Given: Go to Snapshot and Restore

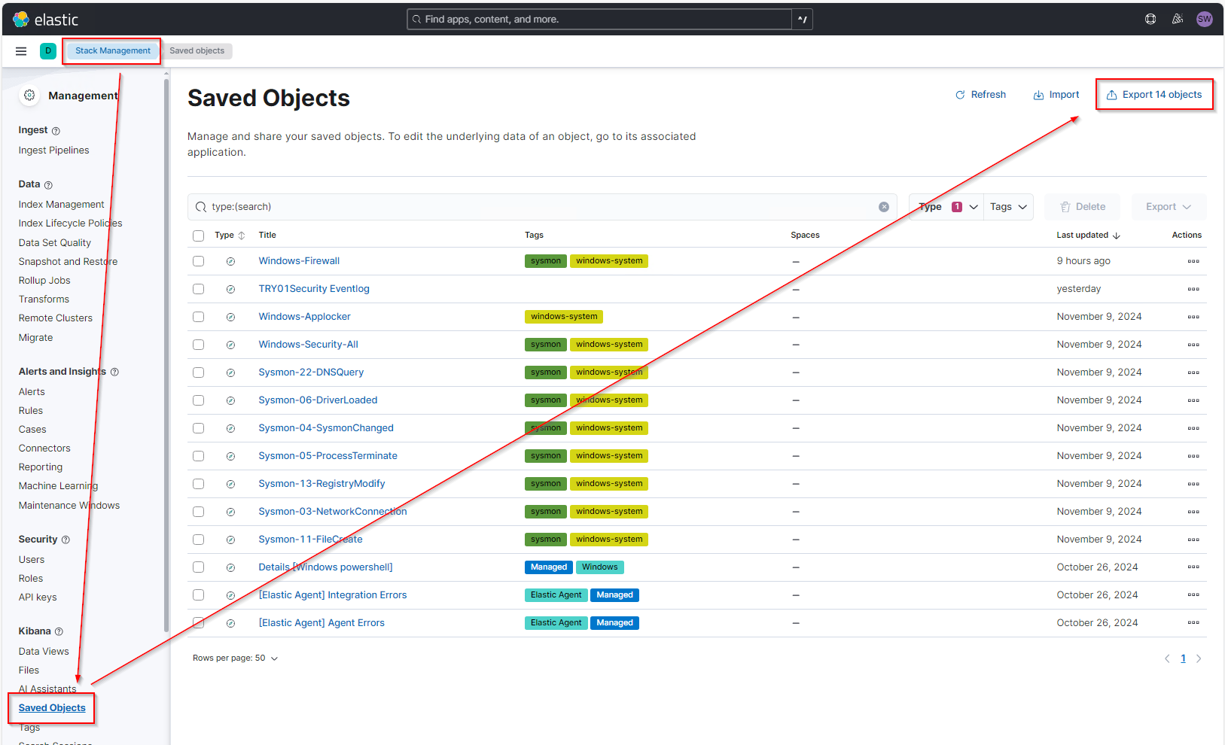Looking at the screenshot, I should tap(68, 262).
